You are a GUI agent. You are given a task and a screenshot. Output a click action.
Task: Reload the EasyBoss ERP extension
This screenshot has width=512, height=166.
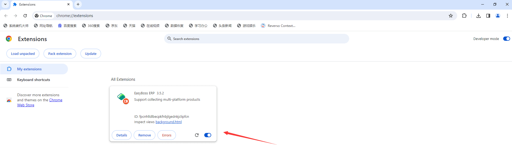coord(197,135)
